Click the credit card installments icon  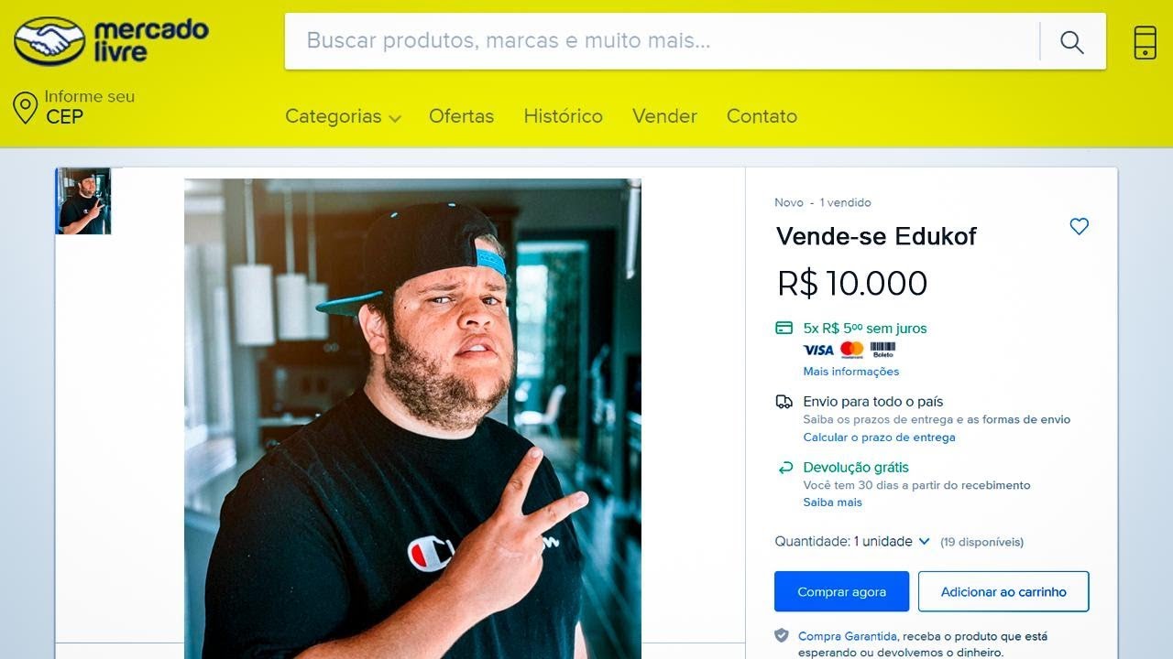[x=784, y=328]
